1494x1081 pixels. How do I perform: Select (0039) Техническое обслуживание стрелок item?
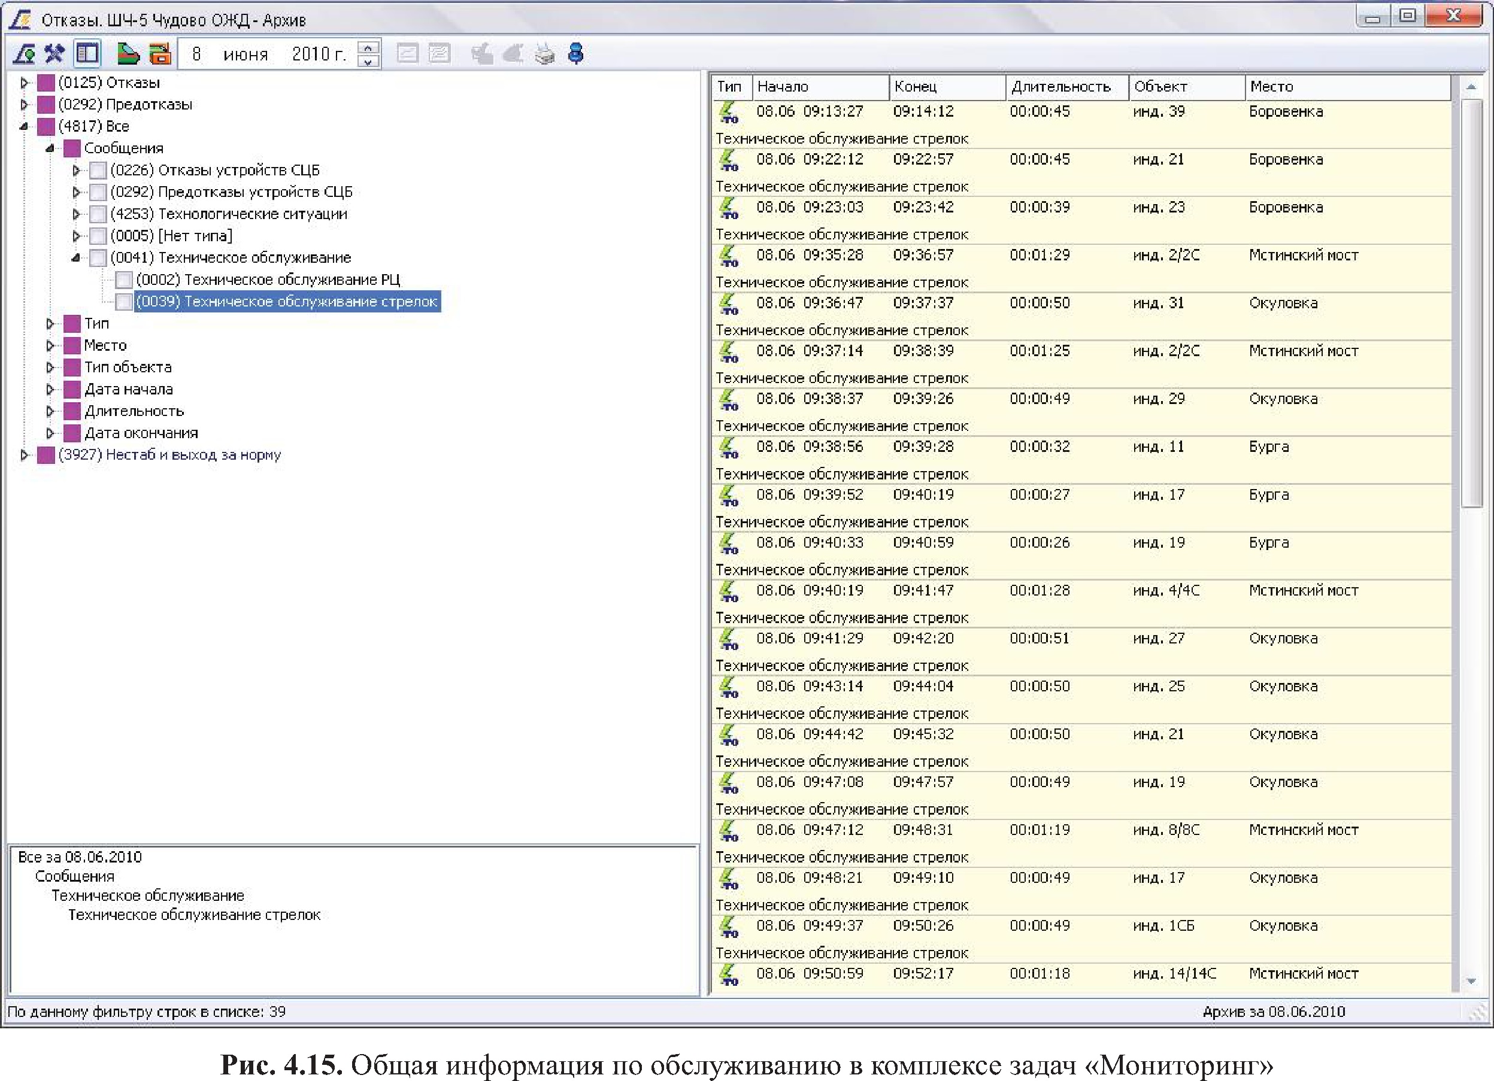(287, 302)
